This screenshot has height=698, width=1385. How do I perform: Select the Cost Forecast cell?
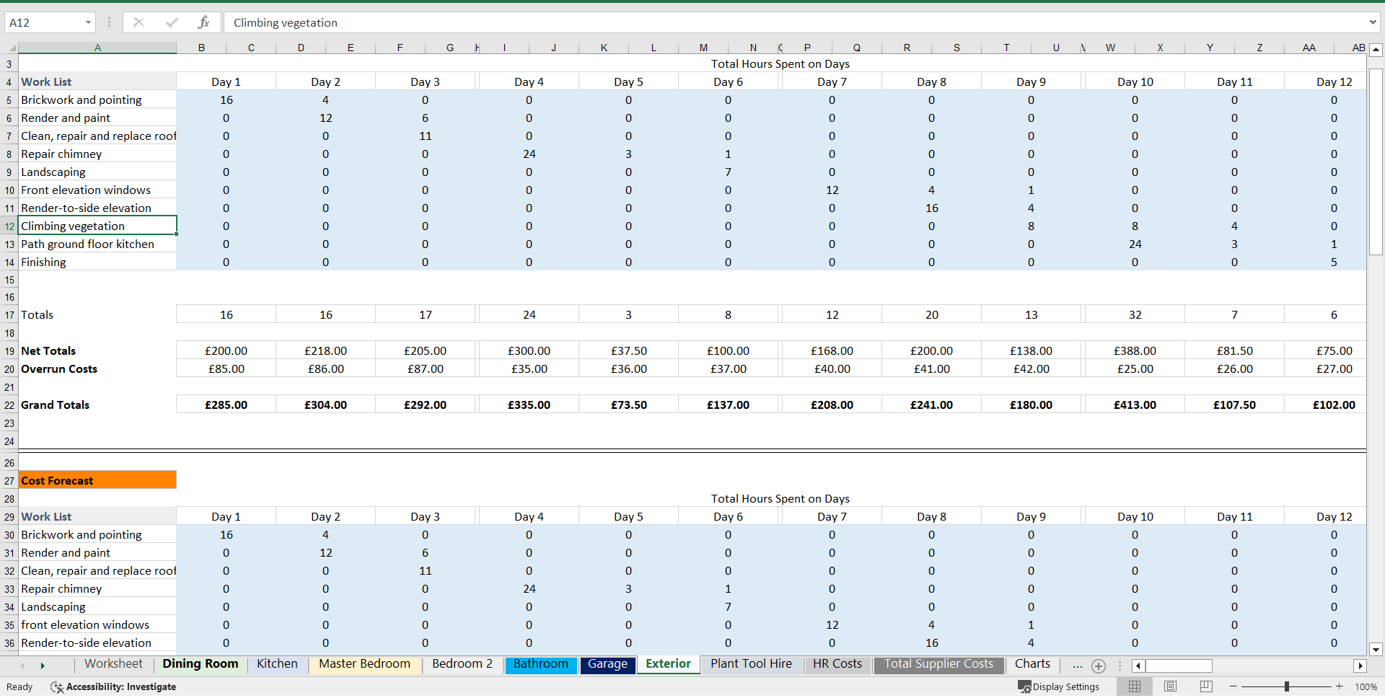click(97, 480)
